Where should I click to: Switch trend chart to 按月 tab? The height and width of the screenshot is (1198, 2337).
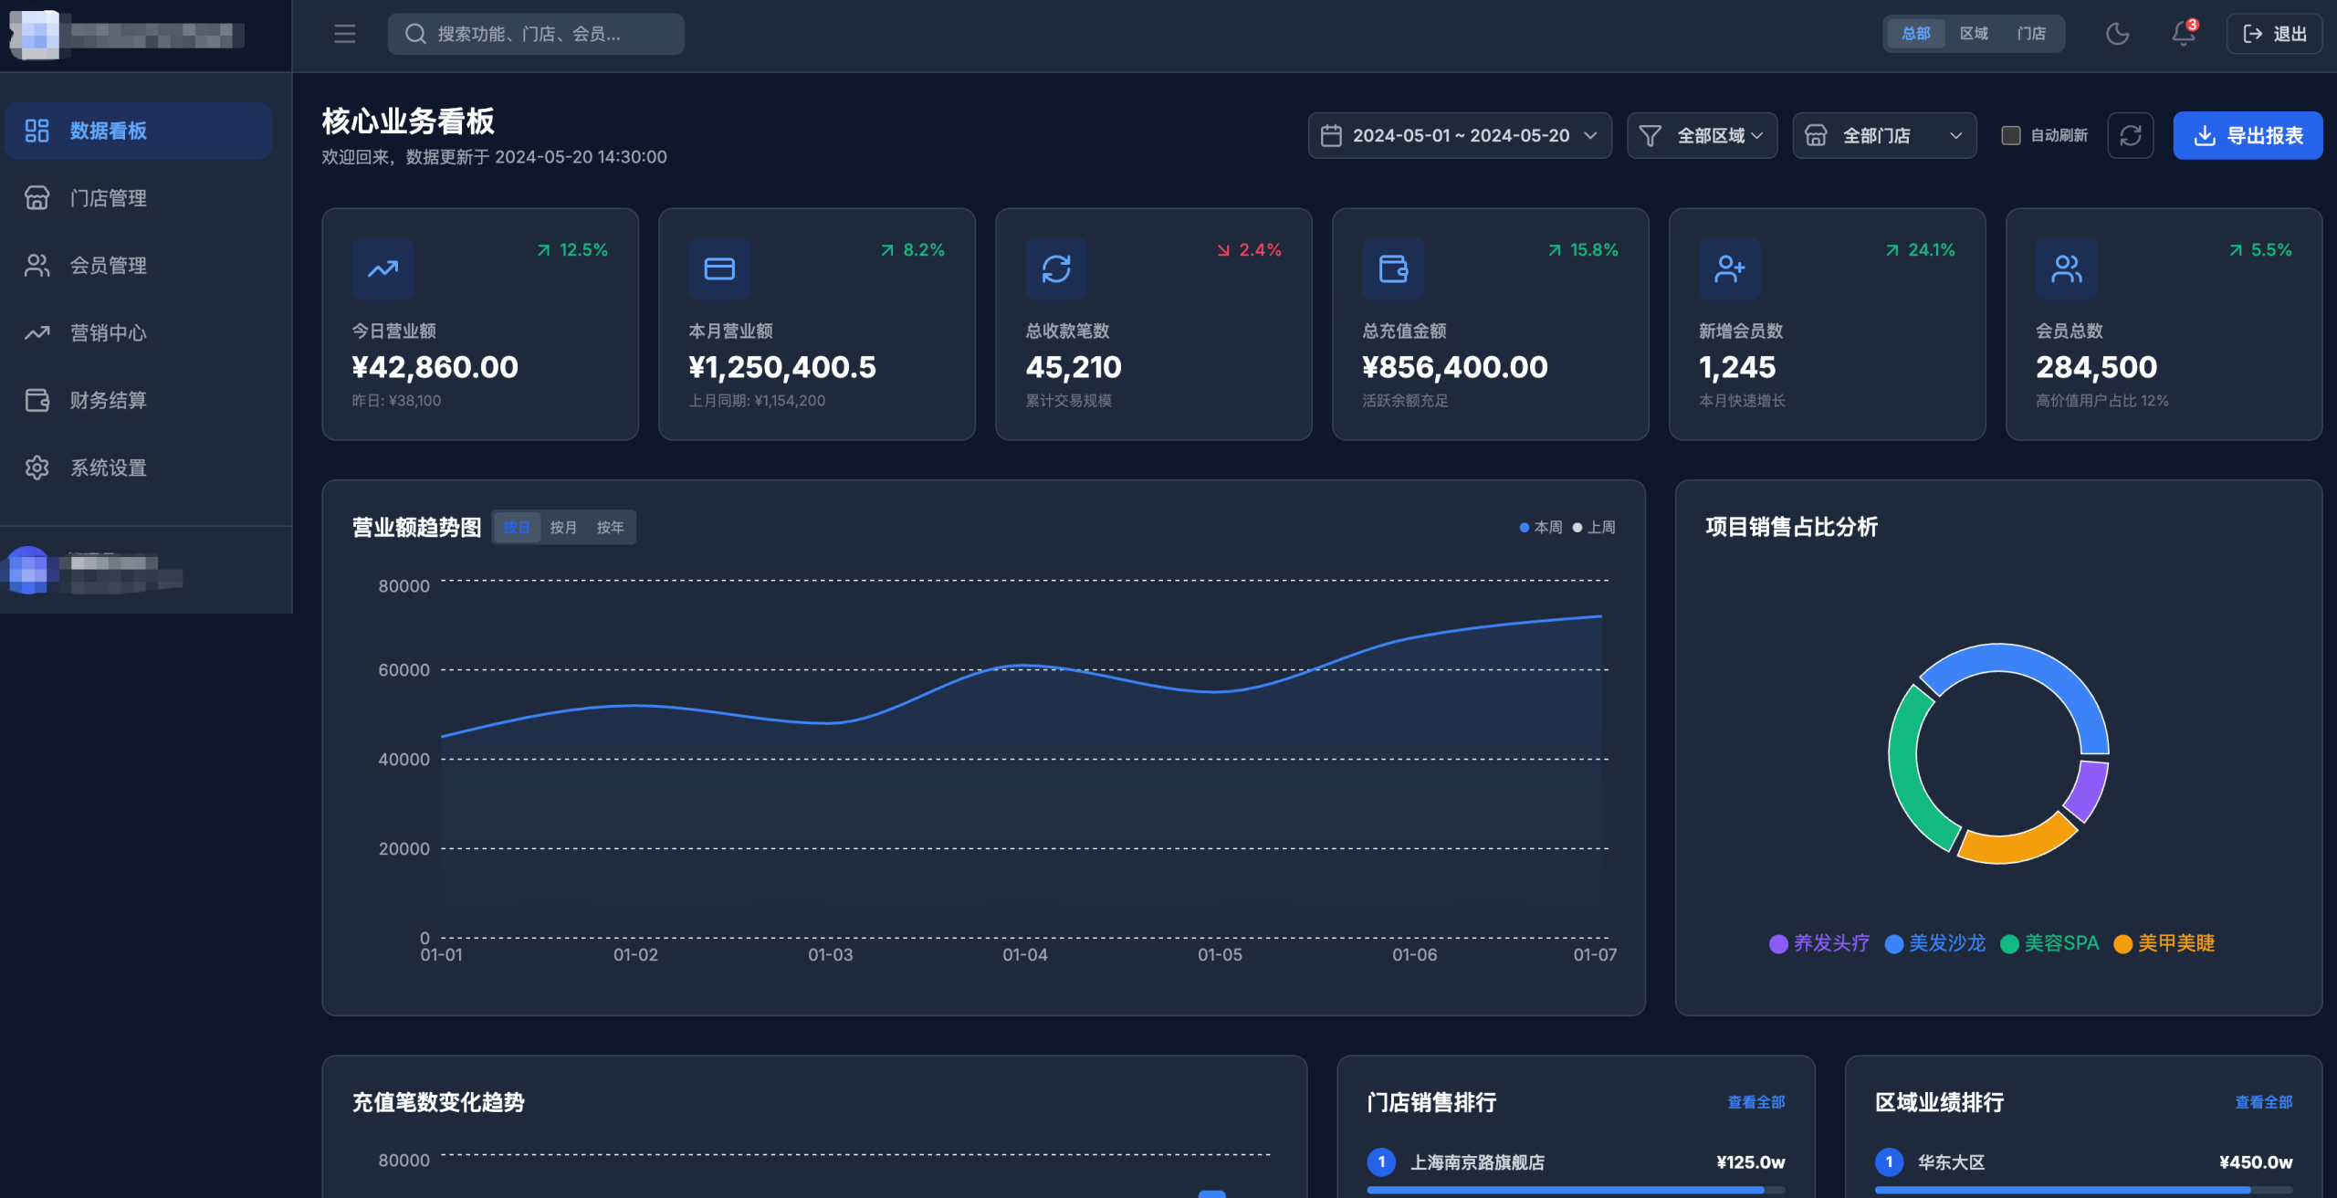tap(563, 527)
